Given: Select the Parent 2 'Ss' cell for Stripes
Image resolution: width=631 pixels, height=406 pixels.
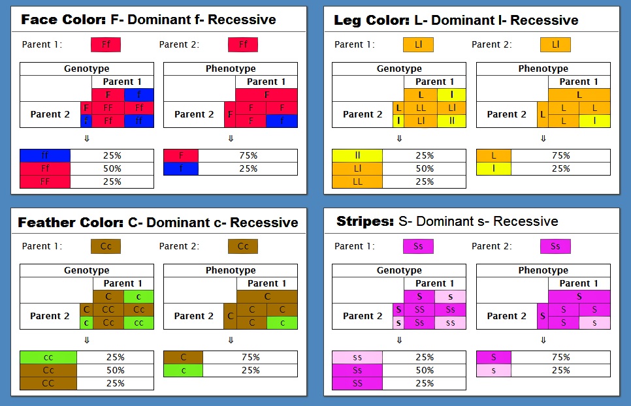Looking at the screenshot, I should (x=555, y=246).
